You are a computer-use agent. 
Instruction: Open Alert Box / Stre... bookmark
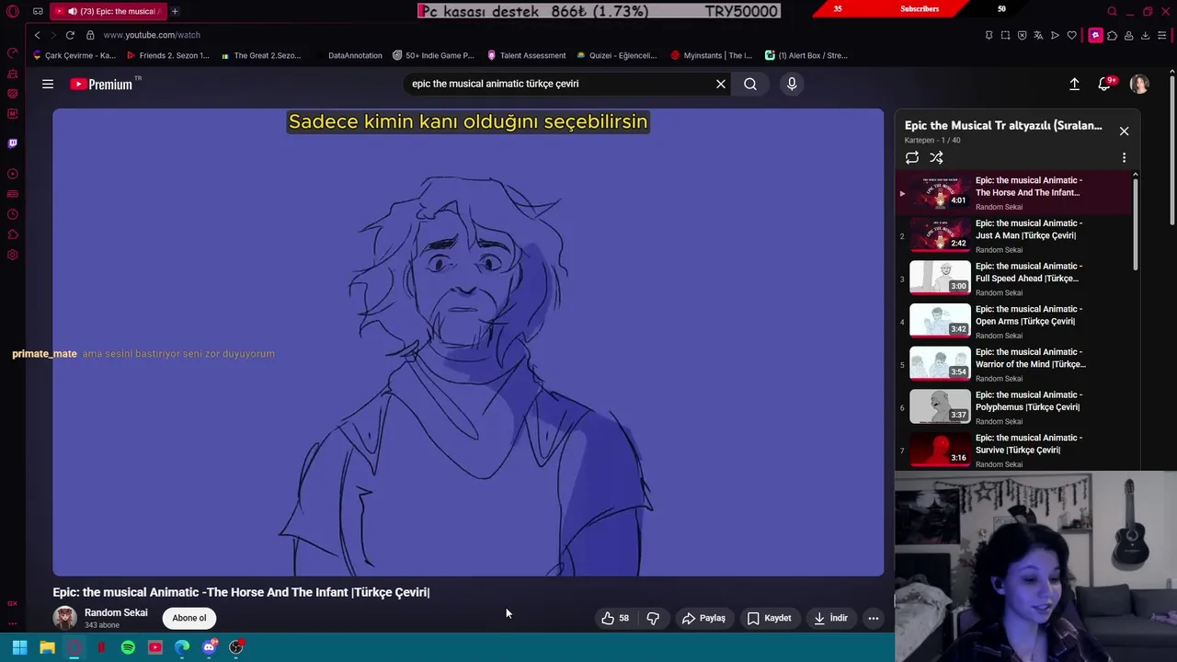click(x=806, y=55)
